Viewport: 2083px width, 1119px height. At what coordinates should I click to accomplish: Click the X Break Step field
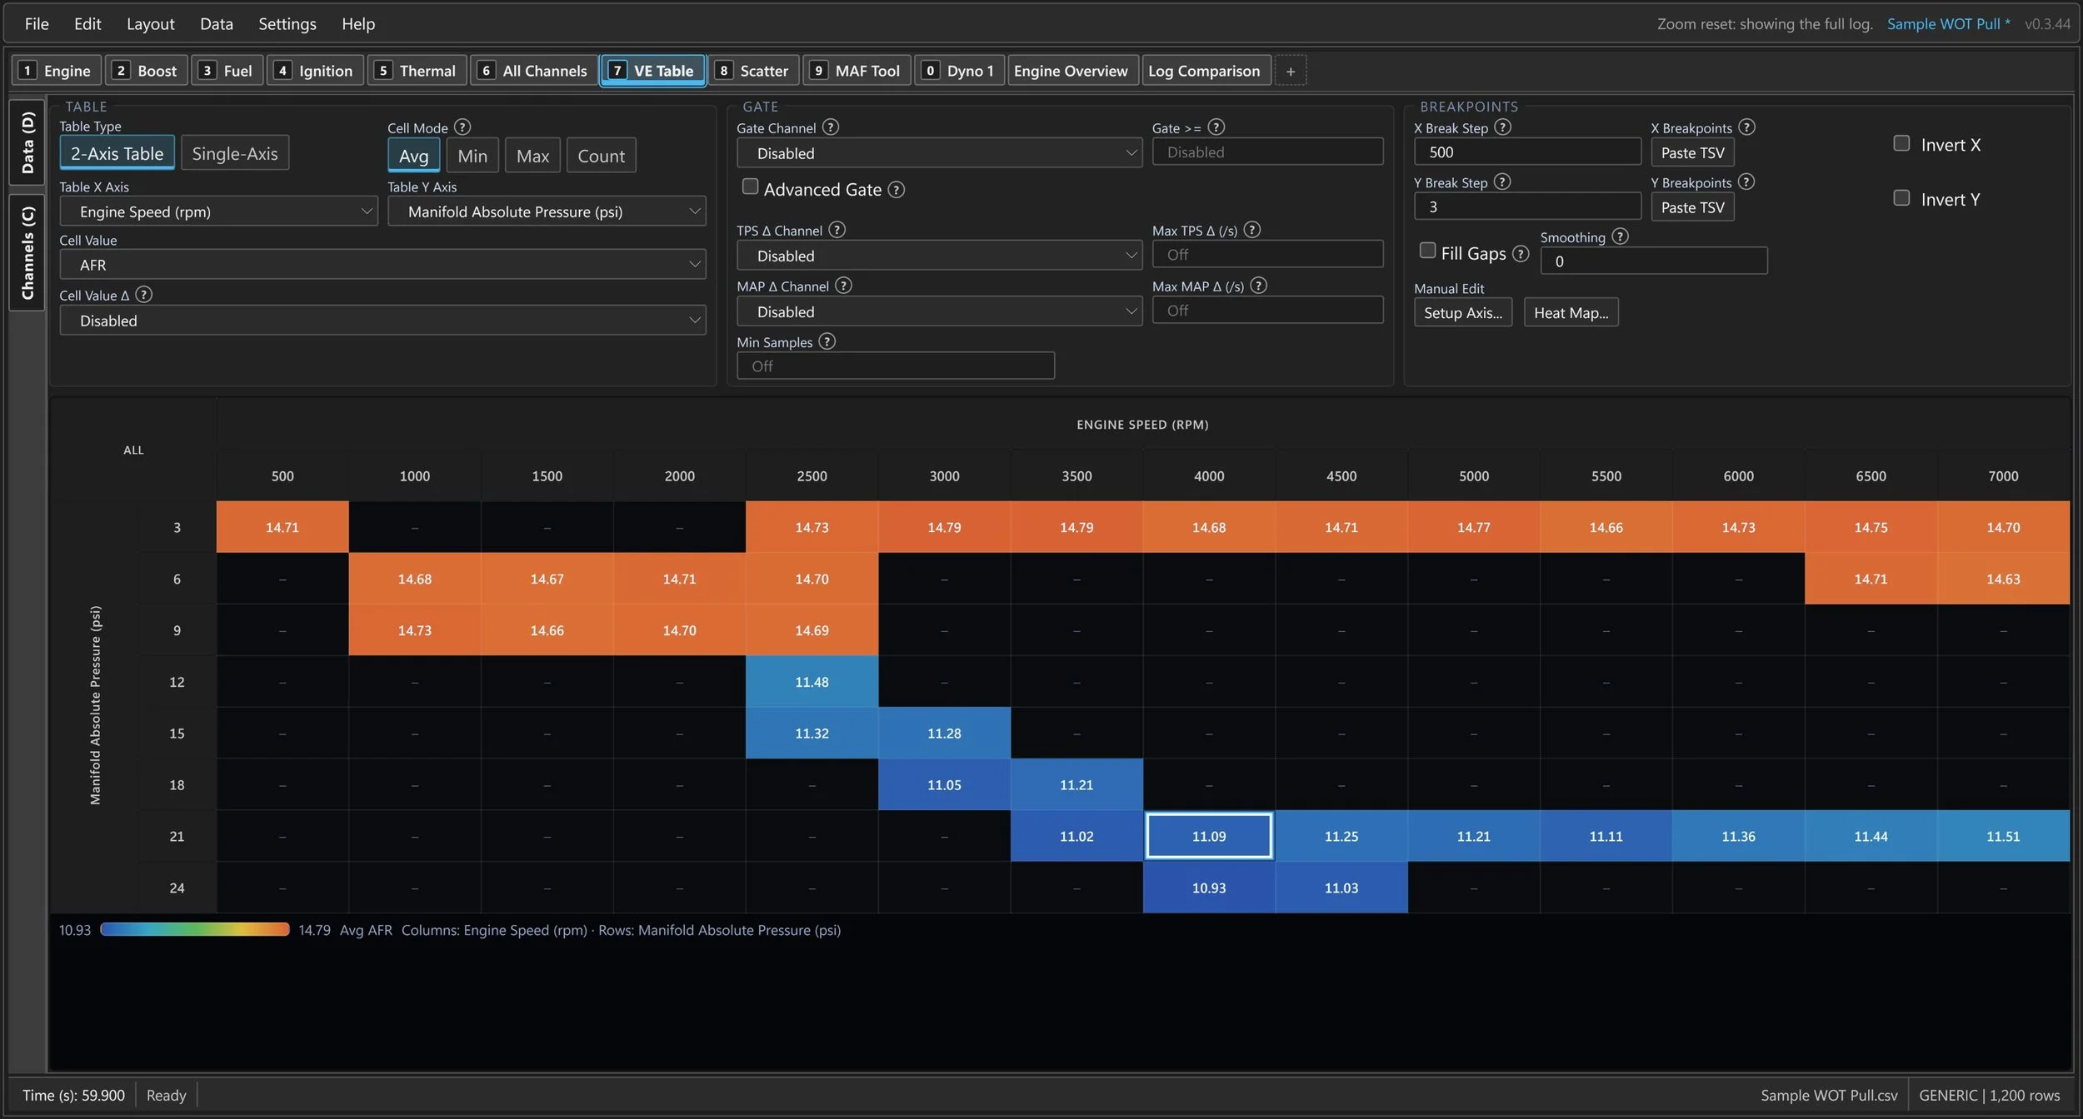(x=1527, y=152)
